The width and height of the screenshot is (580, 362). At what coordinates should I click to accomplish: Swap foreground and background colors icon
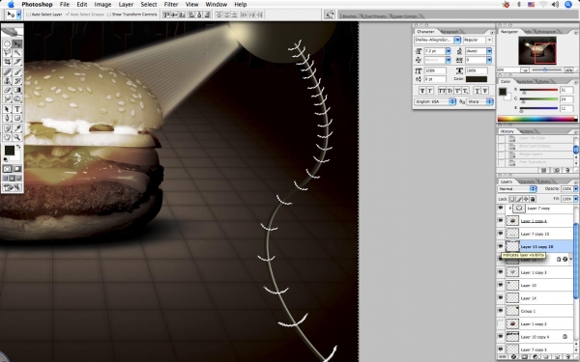pyautogui.click(x=18, y=147)
